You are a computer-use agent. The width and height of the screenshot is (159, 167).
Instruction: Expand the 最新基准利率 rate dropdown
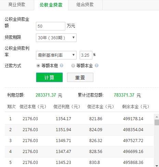pyautogui.click(x=56, y=55)
